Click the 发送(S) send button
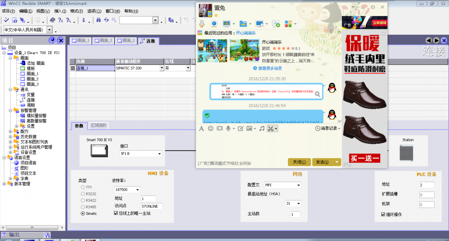The width and height of the screenshot is (449, 241). pos(322,162)
